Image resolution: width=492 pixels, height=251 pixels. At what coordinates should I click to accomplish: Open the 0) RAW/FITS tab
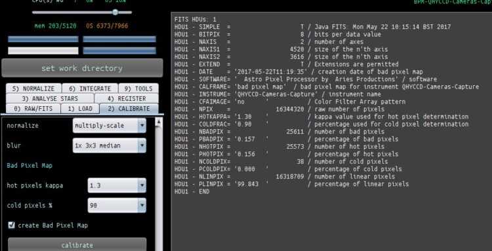click(x=33, y=108)
